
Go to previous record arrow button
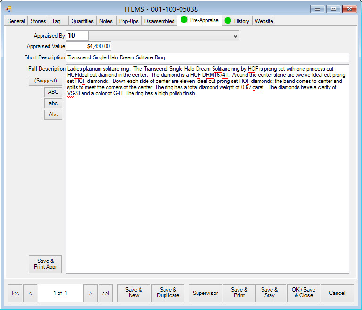pyautogui.click(x=30, y=293)
